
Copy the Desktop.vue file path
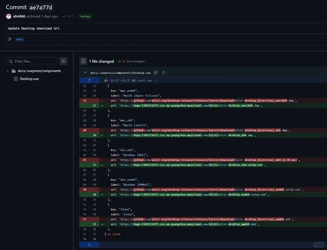point(156,73)
